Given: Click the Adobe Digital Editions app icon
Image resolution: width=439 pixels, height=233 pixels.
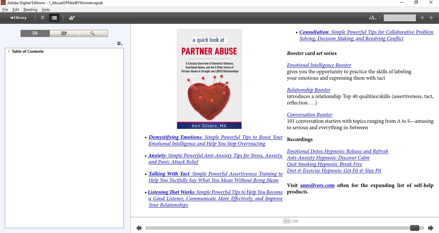Looking at the screenshot, I should [x=3, y=3].
